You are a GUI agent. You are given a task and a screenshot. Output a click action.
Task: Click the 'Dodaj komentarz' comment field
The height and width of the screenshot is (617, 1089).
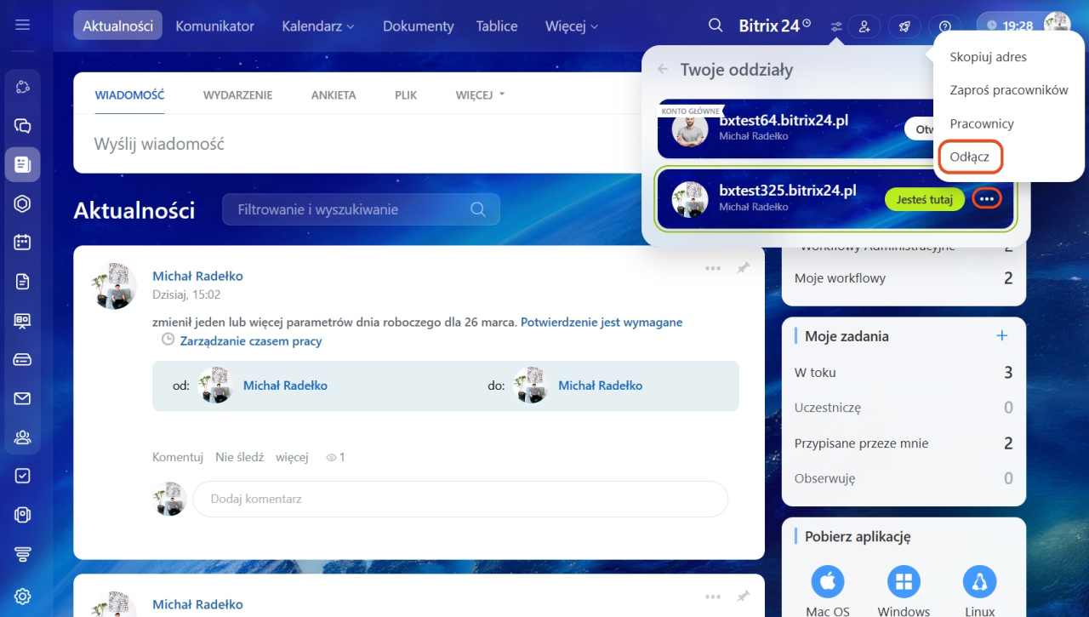pyautogui.click(x=459, y=499)
